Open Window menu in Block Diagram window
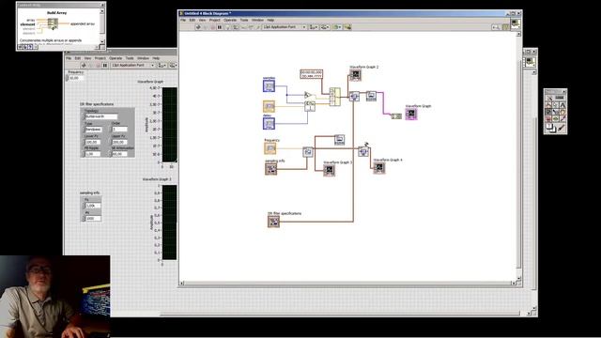This screenshot has height=338, width=601. click(x=257, y=20)
